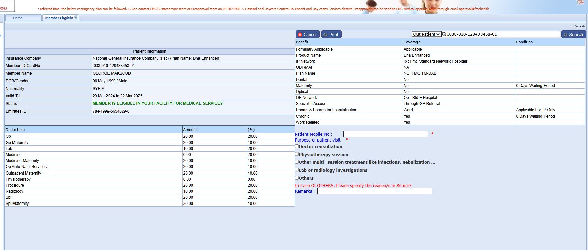Viewport: 588px width, 250px height.
Task: Click the Search button
Action: [x=574, y=34]
